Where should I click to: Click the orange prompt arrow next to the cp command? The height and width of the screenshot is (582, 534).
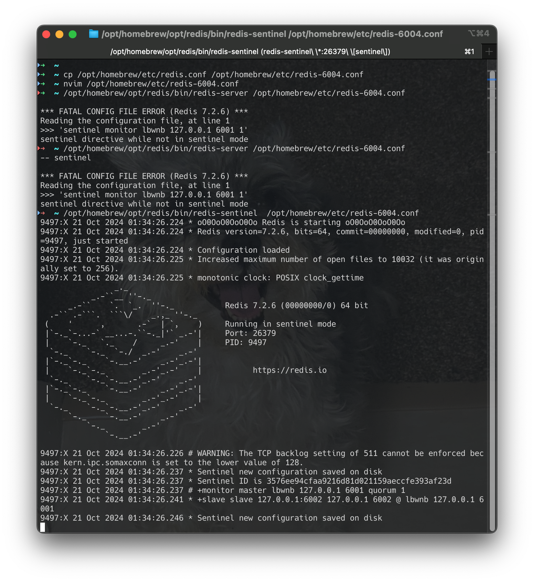pyautogui.click(x=41, y=75)
